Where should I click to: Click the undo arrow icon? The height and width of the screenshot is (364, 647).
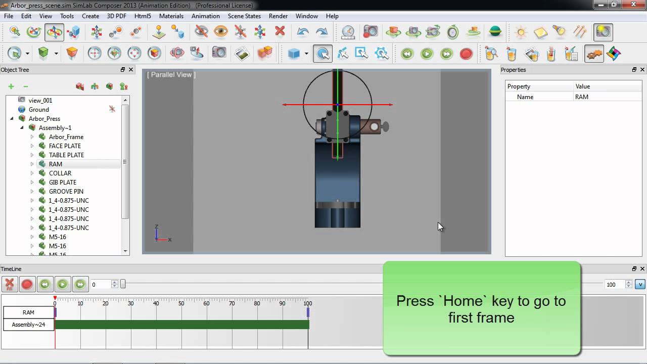pos(303,32)
